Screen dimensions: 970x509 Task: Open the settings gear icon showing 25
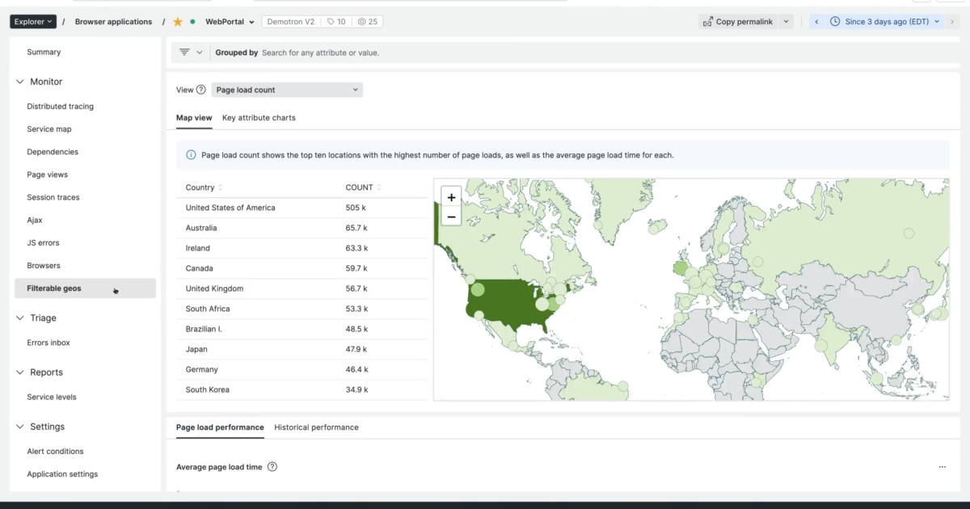(365, 21)
